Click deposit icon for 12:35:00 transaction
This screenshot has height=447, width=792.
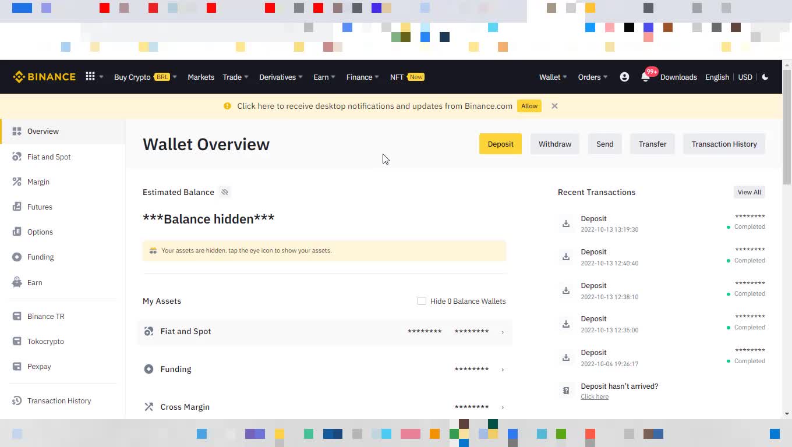click(565, 324)
